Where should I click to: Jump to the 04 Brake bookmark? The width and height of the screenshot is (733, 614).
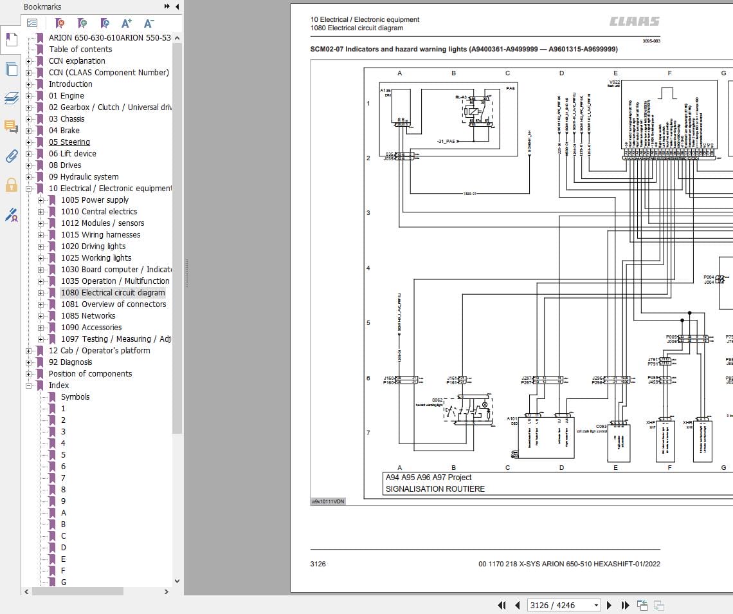(64, 130)
